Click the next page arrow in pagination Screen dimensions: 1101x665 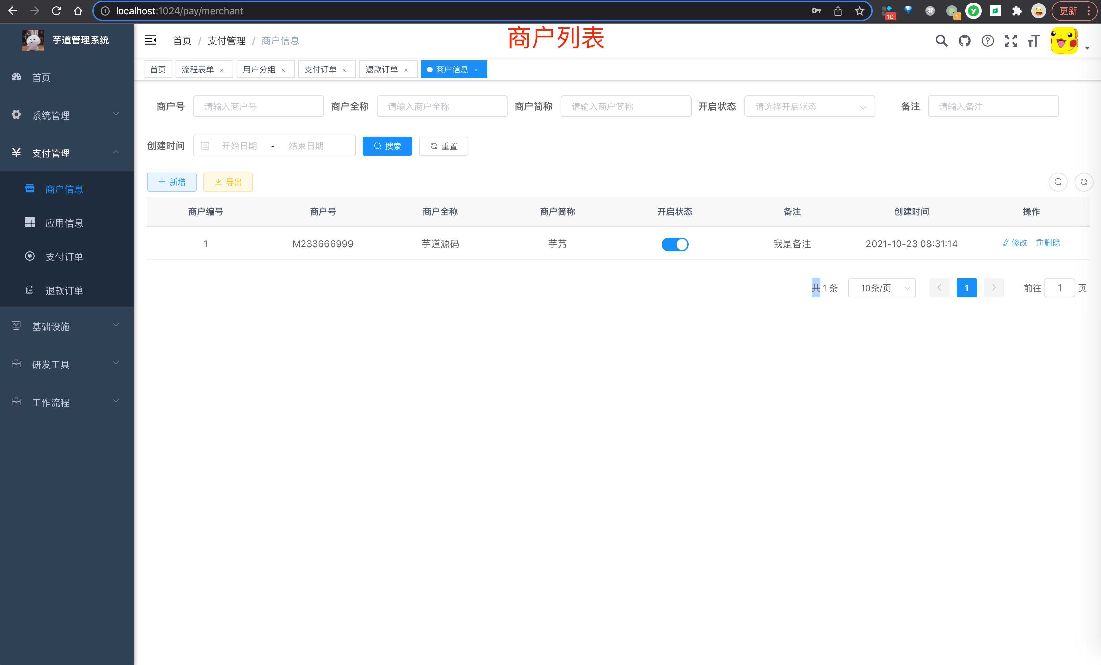[993, 288]
